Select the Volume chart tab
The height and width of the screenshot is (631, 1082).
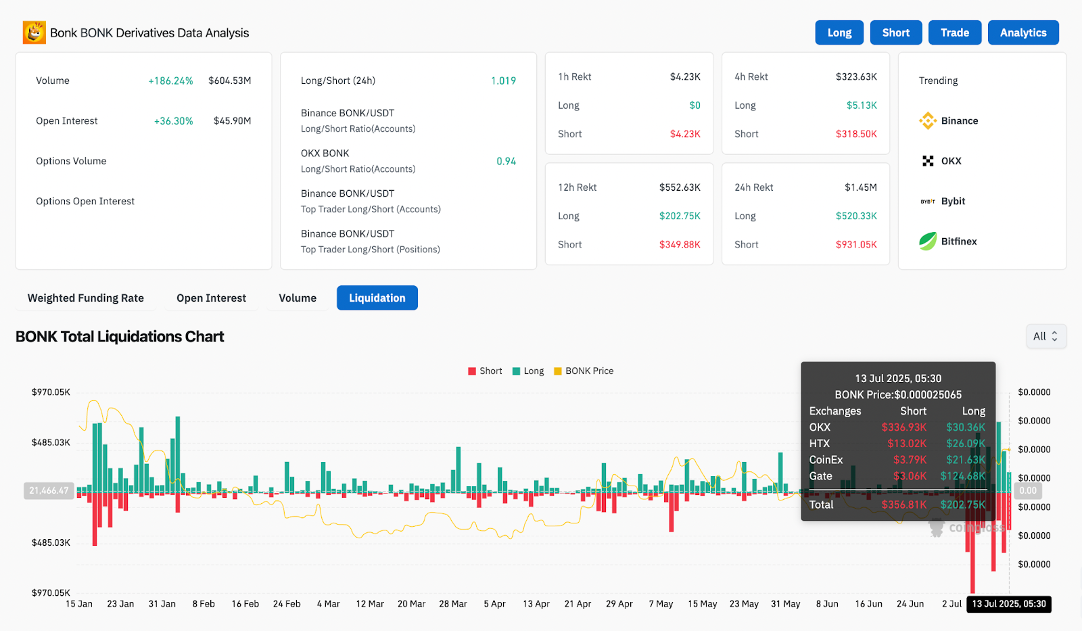point(298,298)
